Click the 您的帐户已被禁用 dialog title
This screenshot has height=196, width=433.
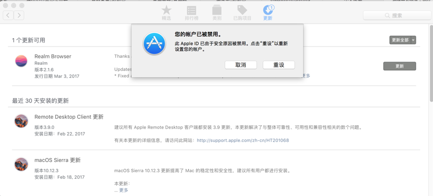[198, 35]
